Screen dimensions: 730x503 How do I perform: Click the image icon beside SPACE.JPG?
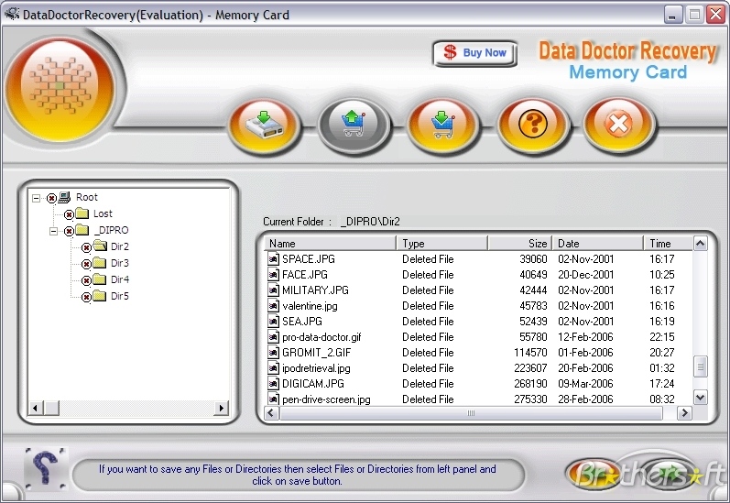273,259
